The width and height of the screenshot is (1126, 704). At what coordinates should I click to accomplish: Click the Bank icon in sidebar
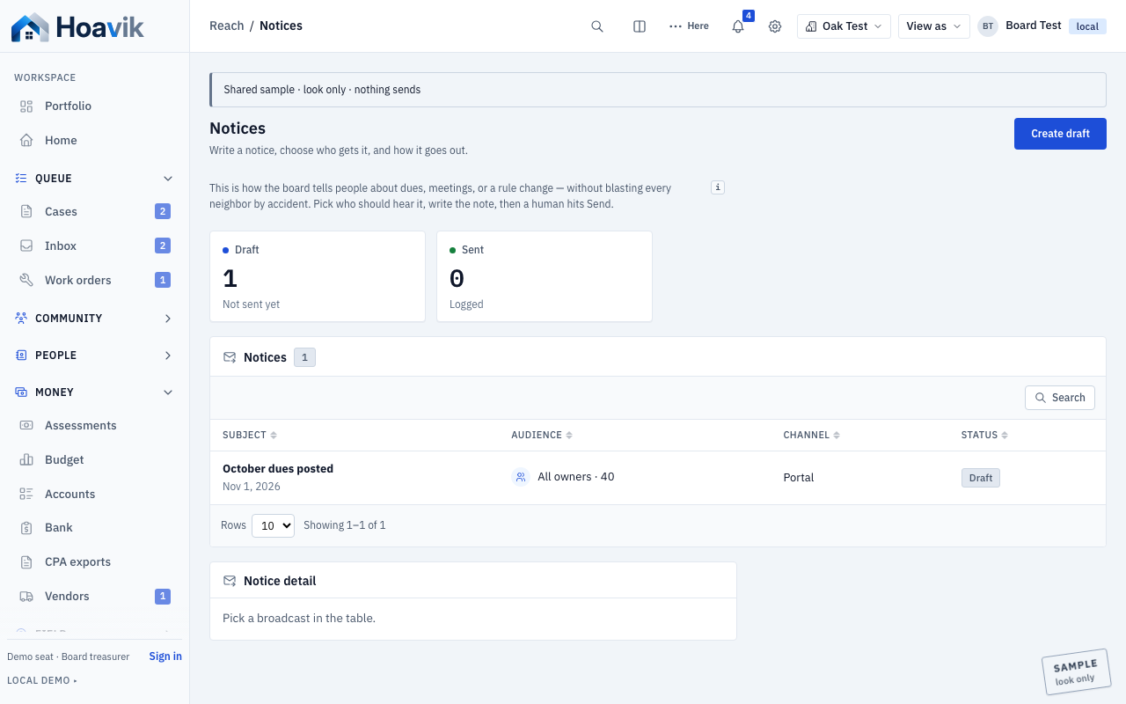pyautogui.click(x=26, y=528)
